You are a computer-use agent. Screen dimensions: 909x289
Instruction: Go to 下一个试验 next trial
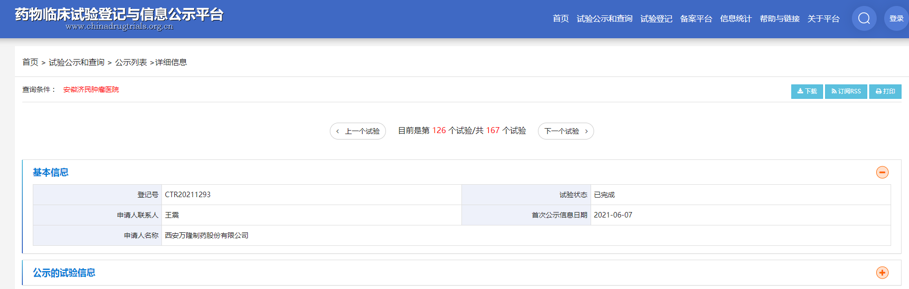[x=566, y=131]
